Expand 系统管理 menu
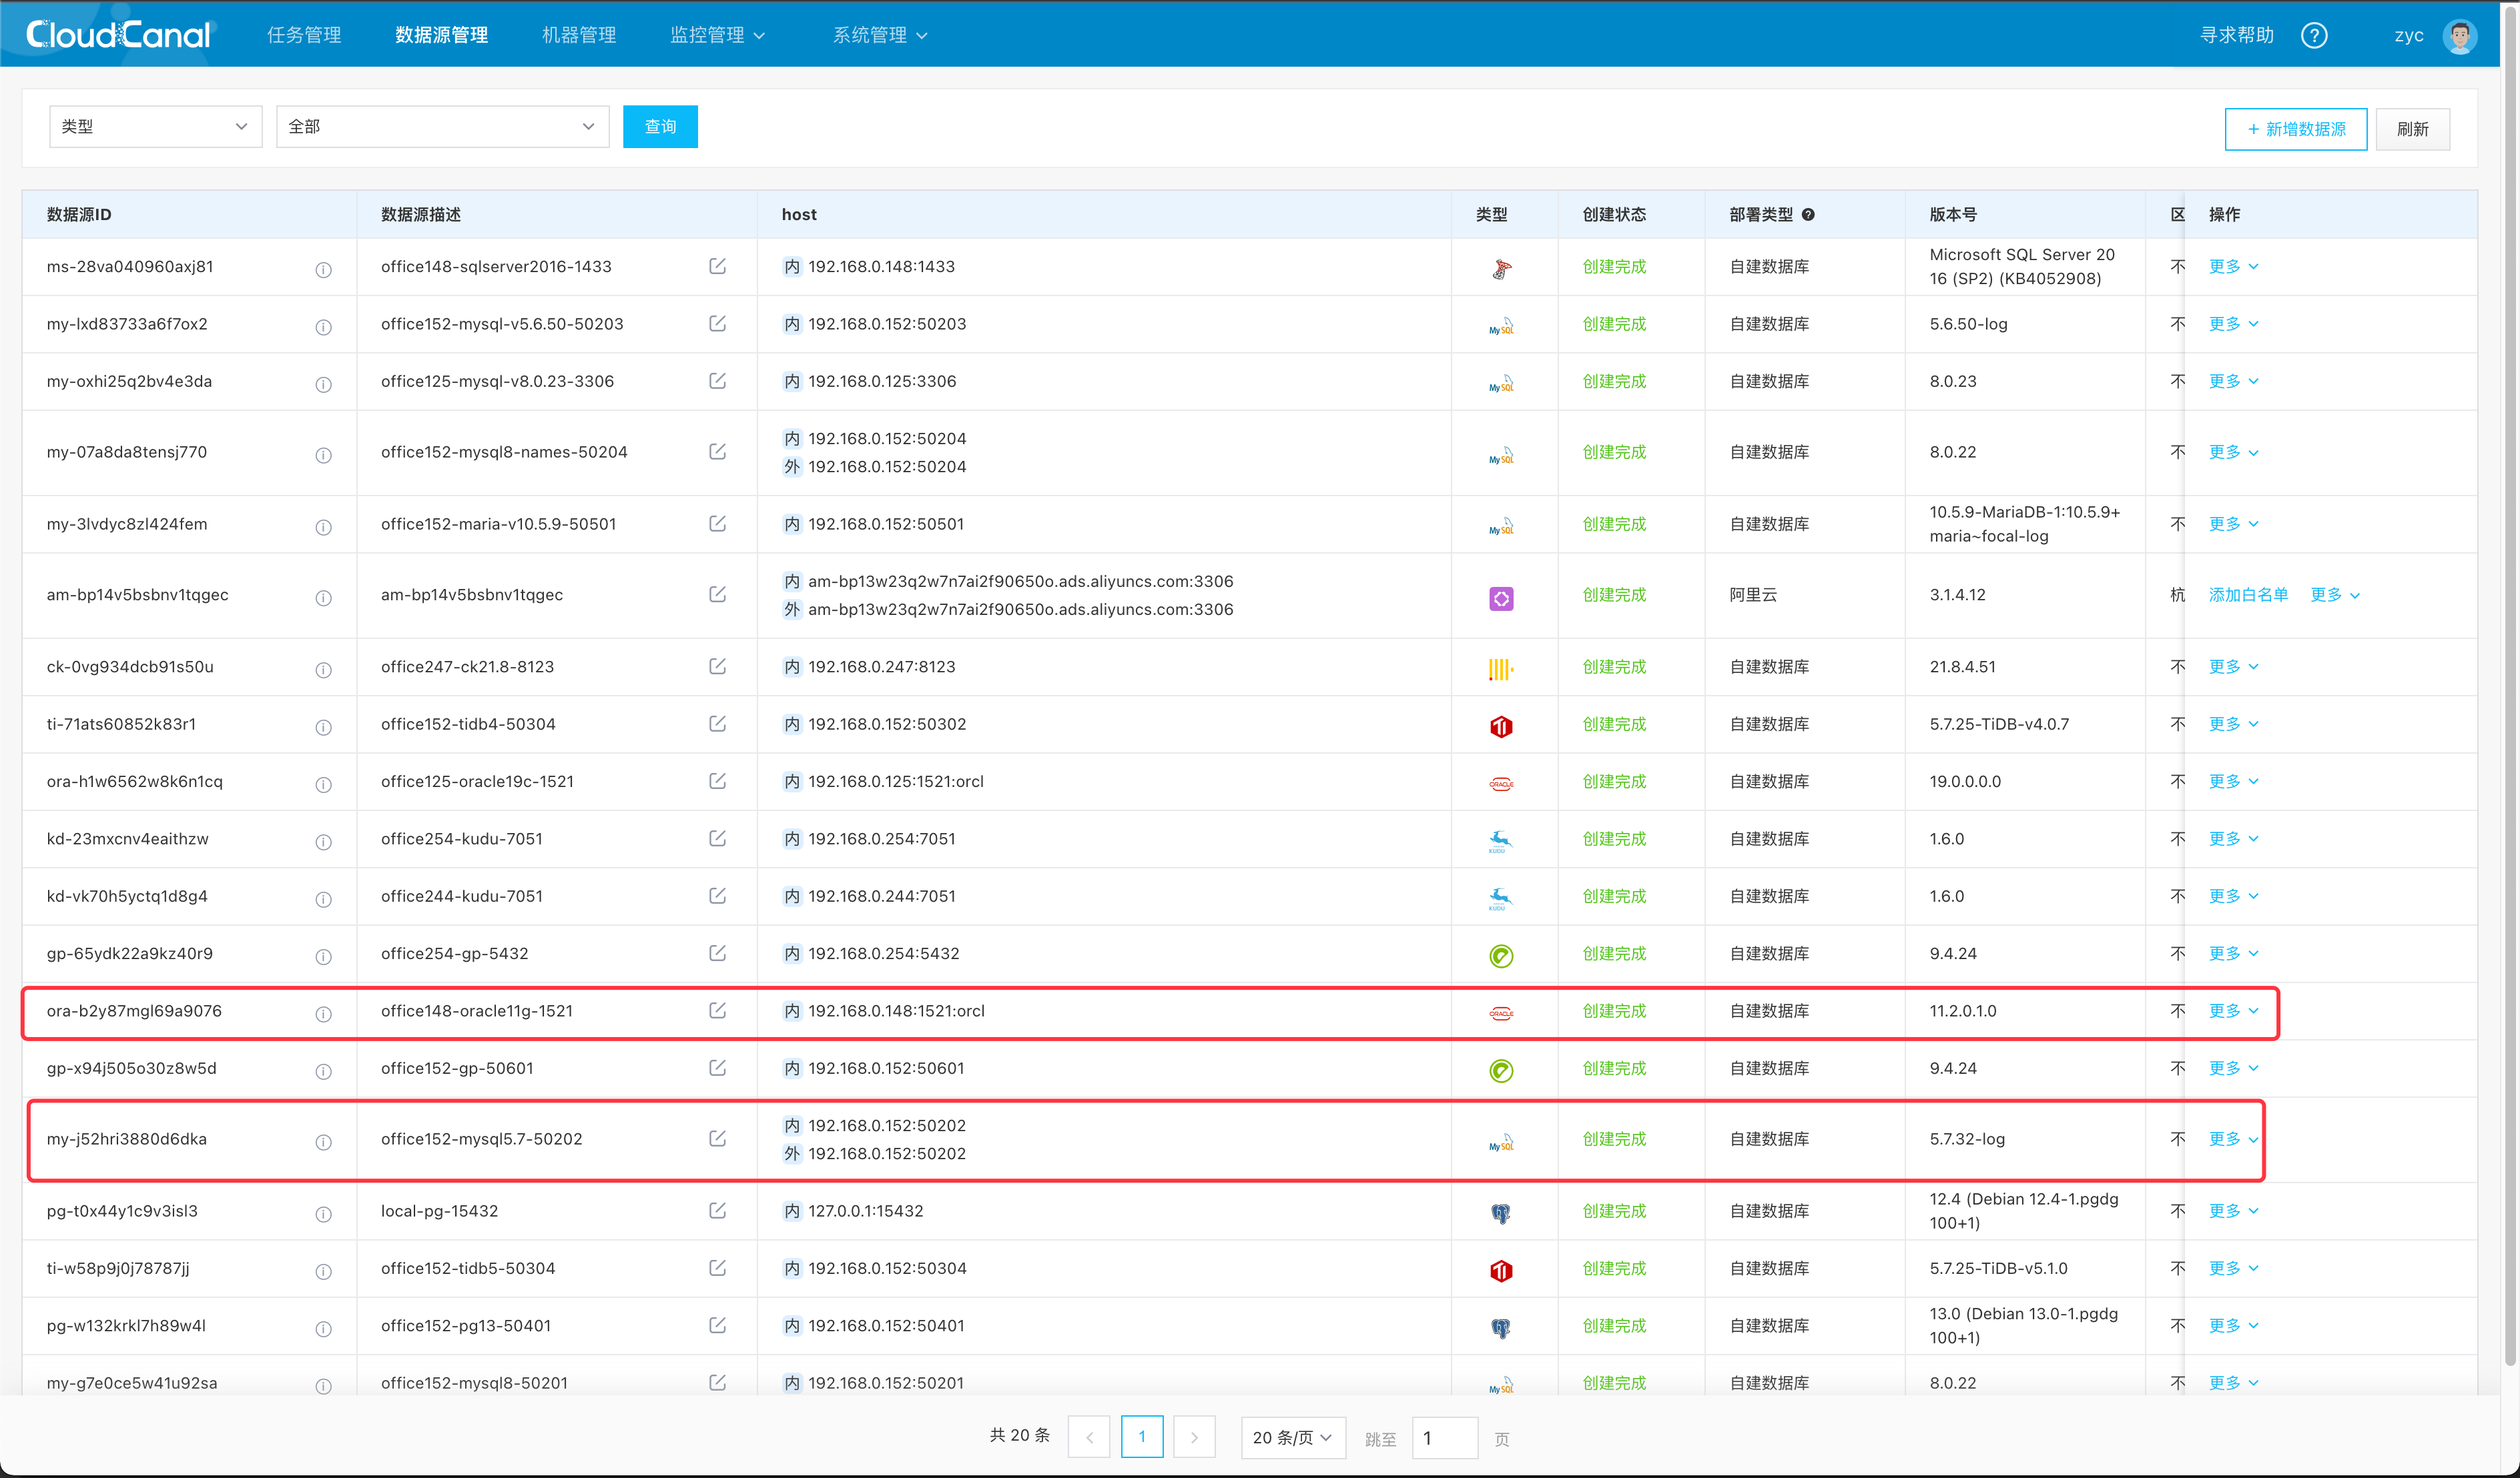 pyautogui.click(x=880, y=35)
